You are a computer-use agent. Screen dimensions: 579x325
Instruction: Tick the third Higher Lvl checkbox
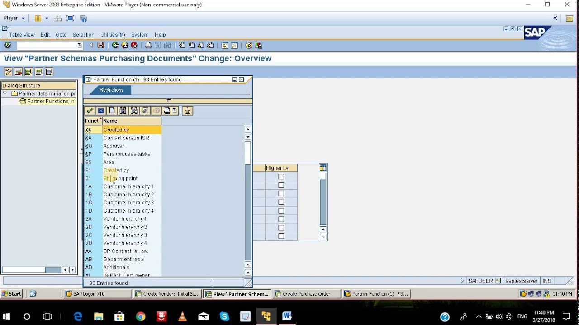[281, 194]
